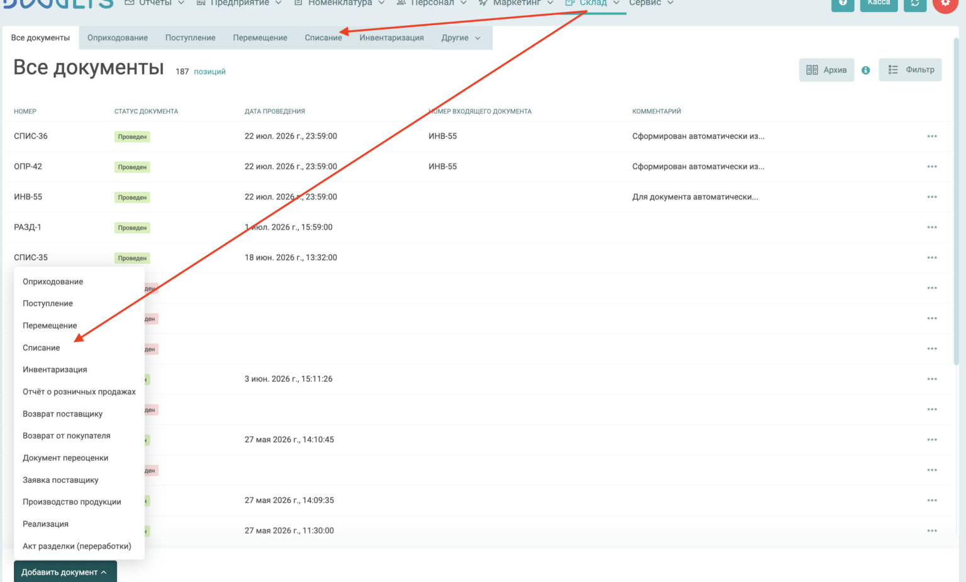Image resolution: width=966 pixels, height=582 pixels.
Task: Choose Возврат поставщику menu item
Action: pyautogui.click(x=63, y=414)
